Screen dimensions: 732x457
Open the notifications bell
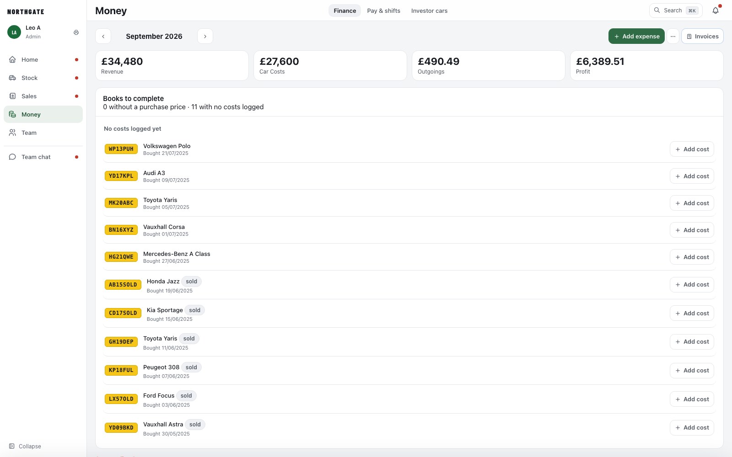click(716, 11)
